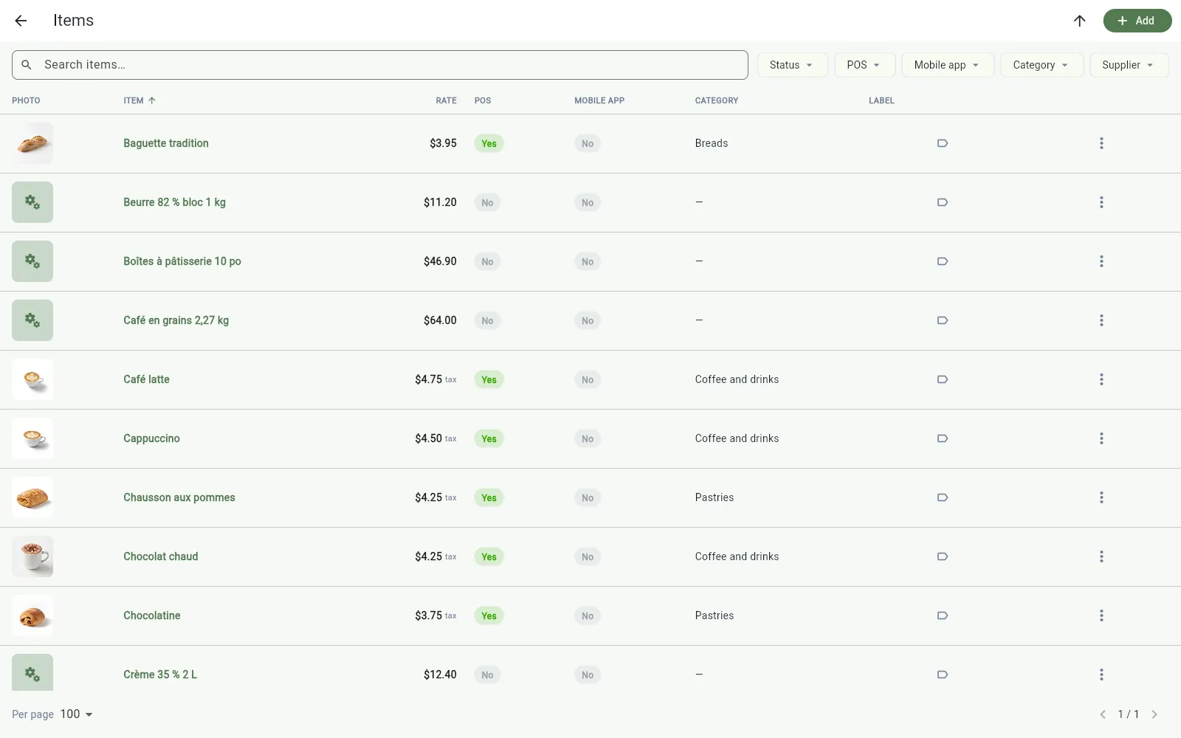
Task: Click the CATEGORY column header
Action: coord(717,100)
